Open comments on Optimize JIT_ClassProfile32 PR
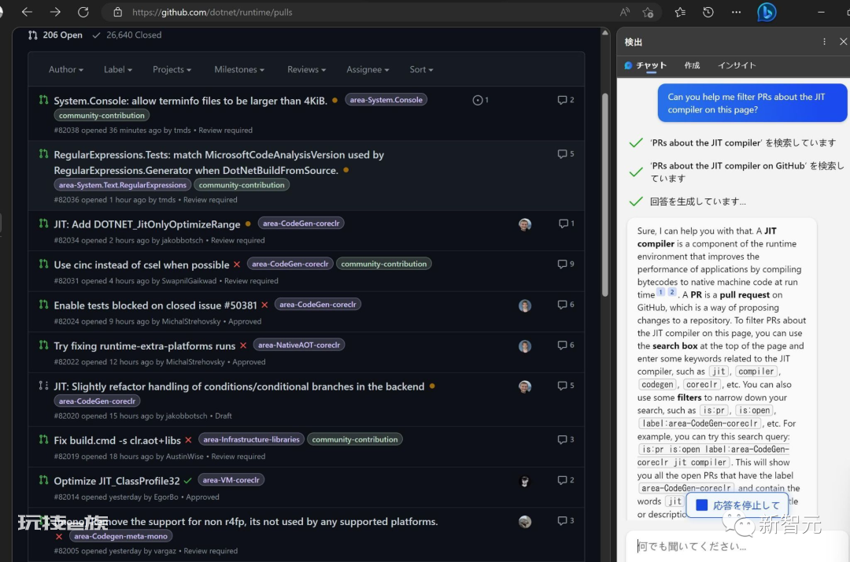The height and width of the screenshot is (562, 850). tap(565, 480)
